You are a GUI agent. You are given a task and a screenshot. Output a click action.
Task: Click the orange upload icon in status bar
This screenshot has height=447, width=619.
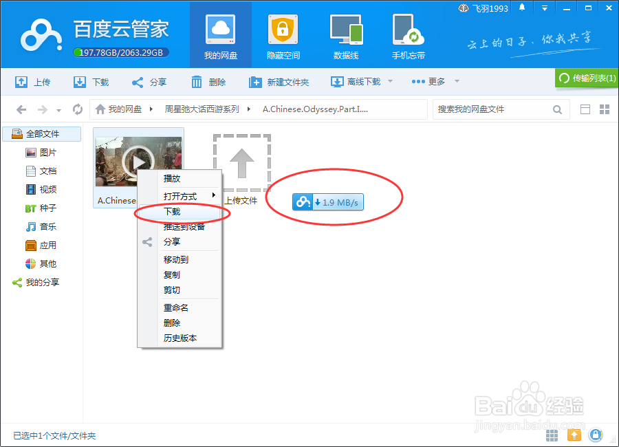[x=574, y=435]
